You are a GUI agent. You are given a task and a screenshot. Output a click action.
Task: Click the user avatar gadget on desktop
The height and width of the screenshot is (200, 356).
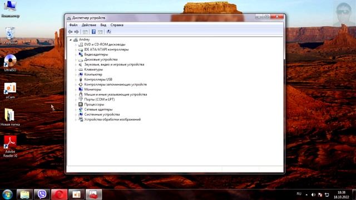click(344, 13)
